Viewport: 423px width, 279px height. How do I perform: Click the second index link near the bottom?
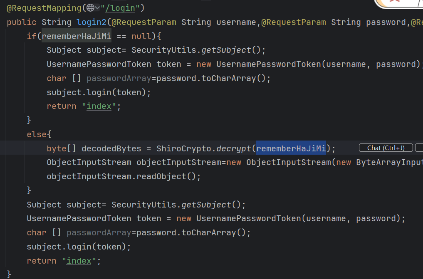click(x=79, y=261)
